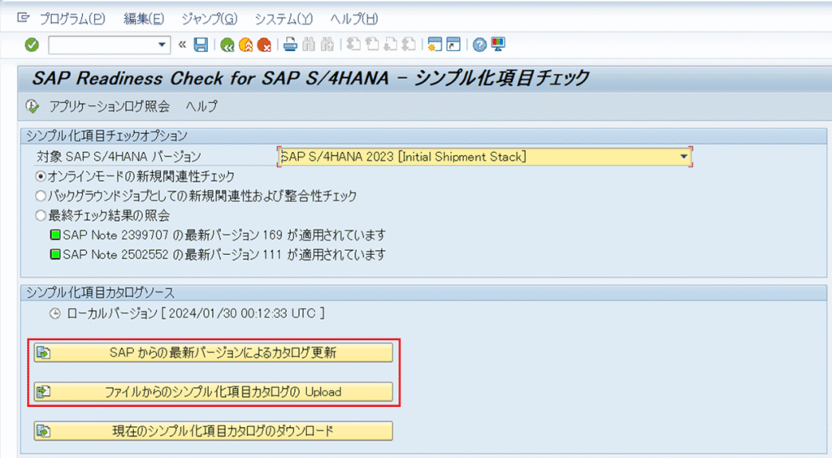This screenshot has height=458, width=832.
Task: Select 最終チェック結果の照会 radio button
Action: click(41, 216)
